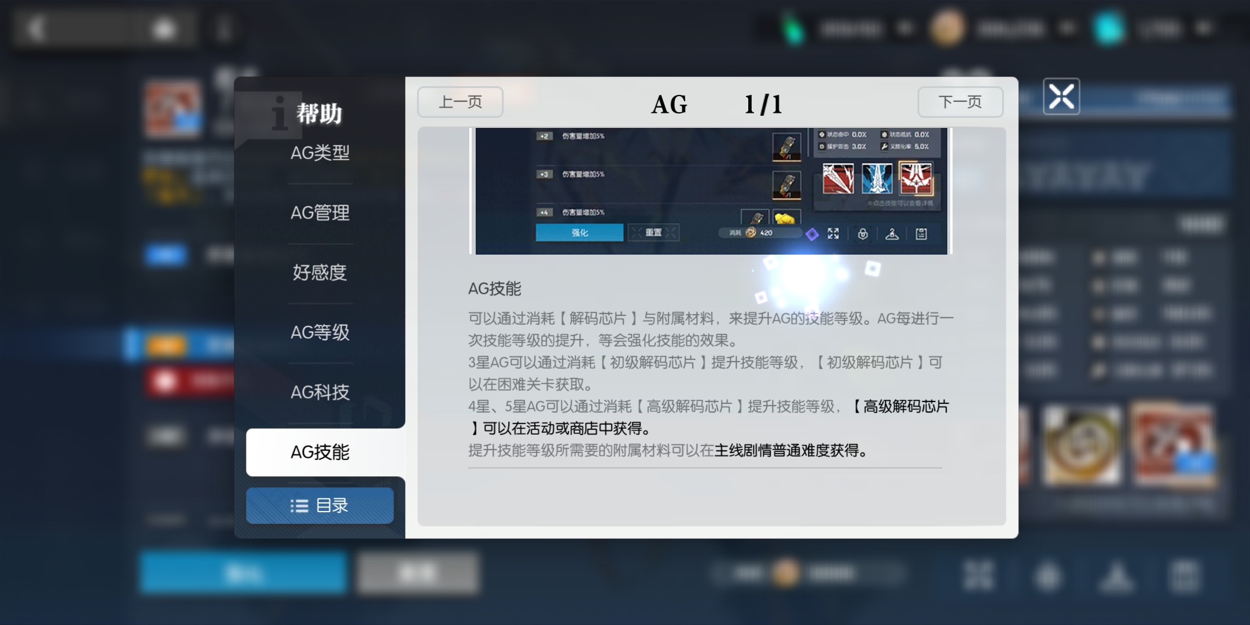
Task: Click the 重置 button in tutorial image
Action: click(x=653, y=232)
